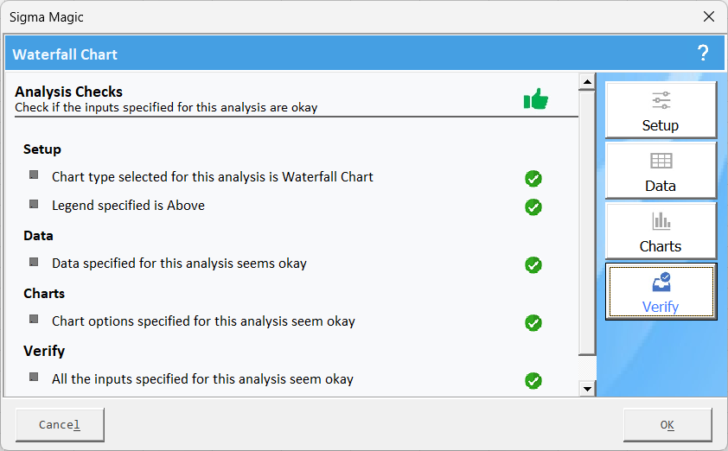Click green checkmark beside Legend specified

point(533,207)
